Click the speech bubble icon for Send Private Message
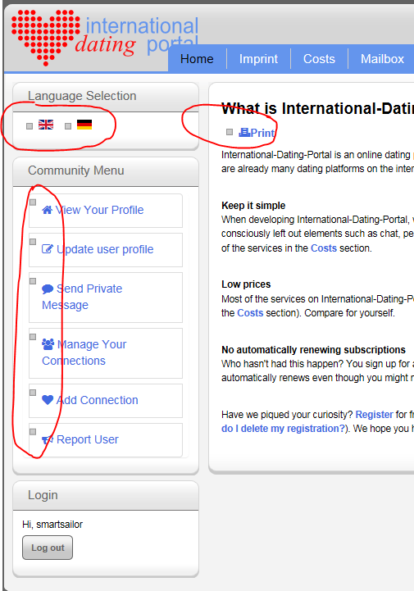 pos(48,289)
